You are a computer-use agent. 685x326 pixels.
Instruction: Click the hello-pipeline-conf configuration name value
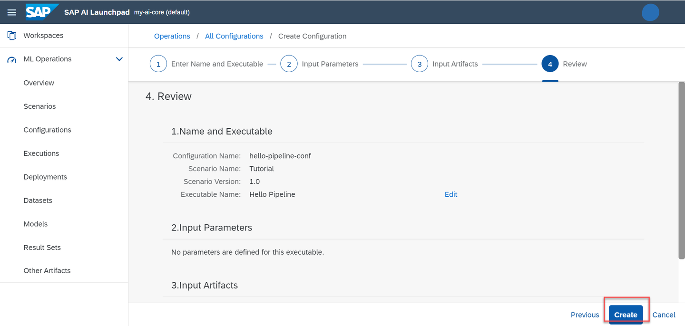280,156
